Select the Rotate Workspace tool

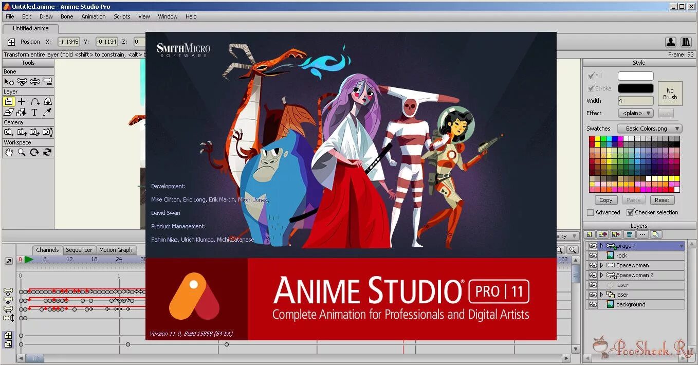pyautogui.click(x=34, y=152)
